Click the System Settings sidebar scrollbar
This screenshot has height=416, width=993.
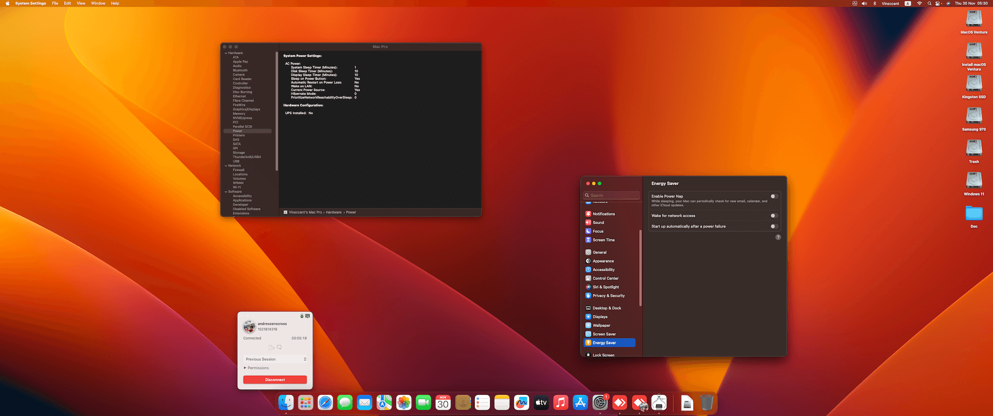(641, 268)
